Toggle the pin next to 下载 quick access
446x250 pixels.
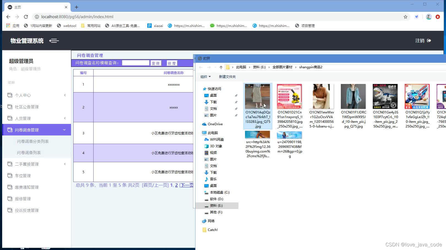point(236,102)
